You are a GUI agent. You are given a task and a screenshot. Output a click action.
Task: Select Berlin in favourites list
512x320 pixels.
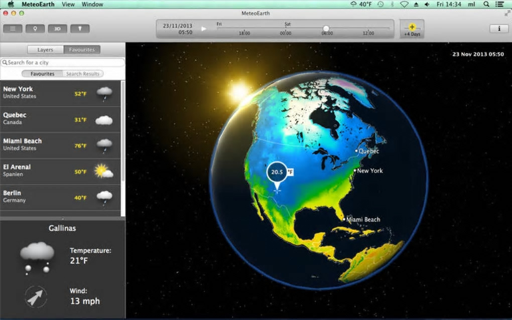[x=60, y=197]
